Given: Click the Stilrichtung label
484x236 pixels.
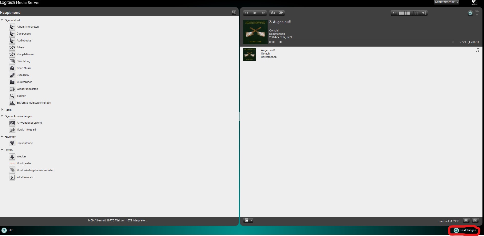Looking at the screenshot, I should [x=23, y=61].
